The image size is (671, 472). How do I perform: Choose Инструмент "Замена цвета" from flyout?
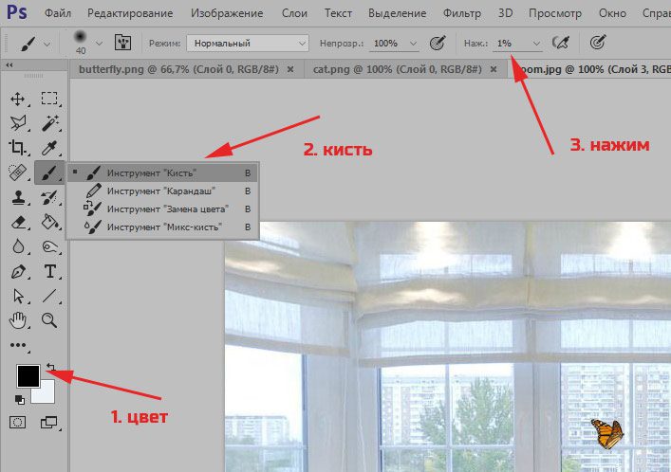[162, 209]
